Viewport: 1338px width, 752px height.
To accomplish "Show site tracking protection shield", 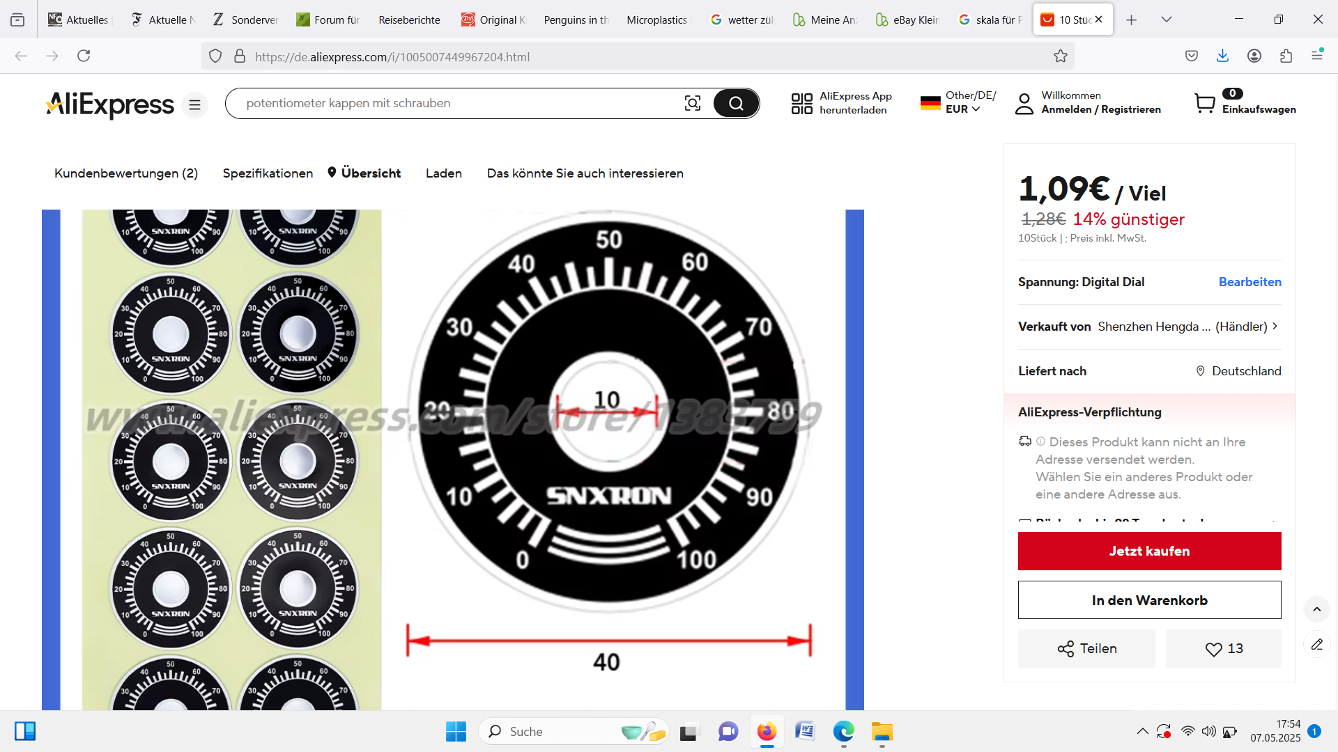I will tap(215, 56).
